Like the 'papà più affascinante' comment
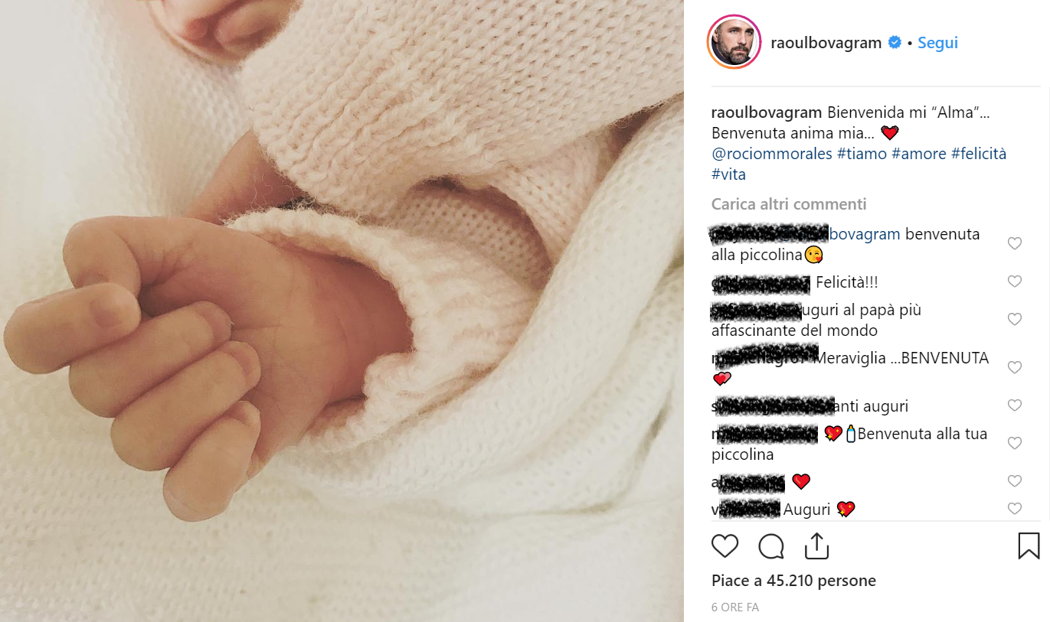The width and height of the screenshot is (1050, 622). (x=1015, y=320)
